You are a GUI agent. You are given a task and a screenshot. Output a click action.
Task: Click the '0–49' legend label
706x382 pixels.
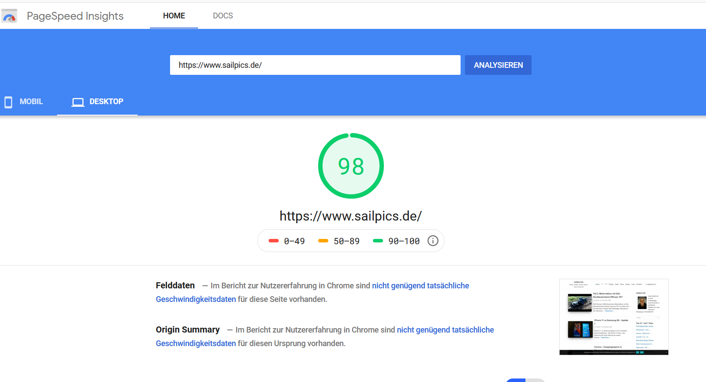click(x=294, y=241)
